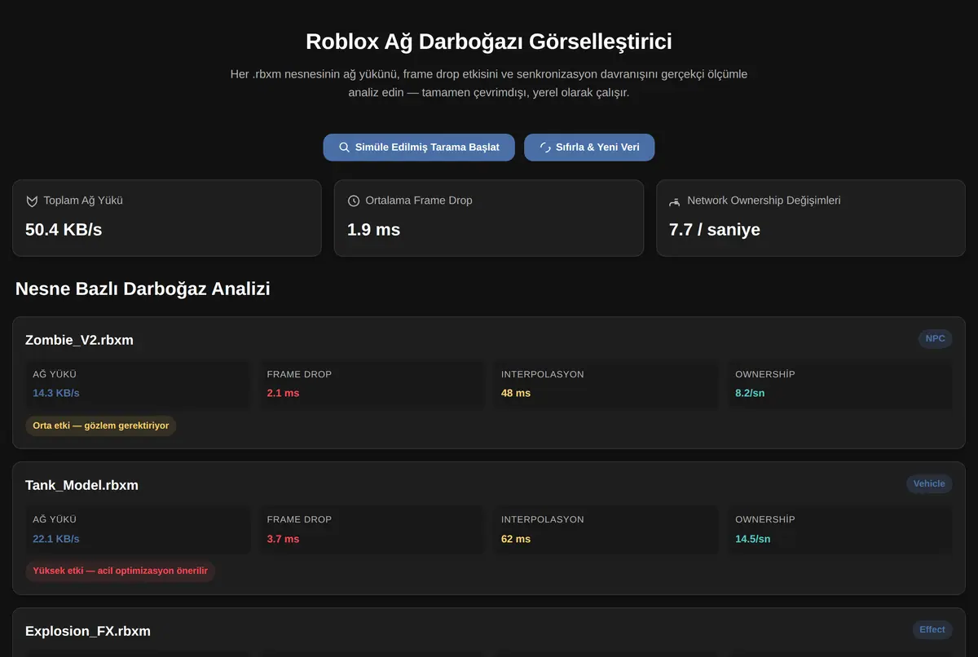Click the magnifier icon in Simüle Edilmiş Tarama Başlat

(344, 148)
